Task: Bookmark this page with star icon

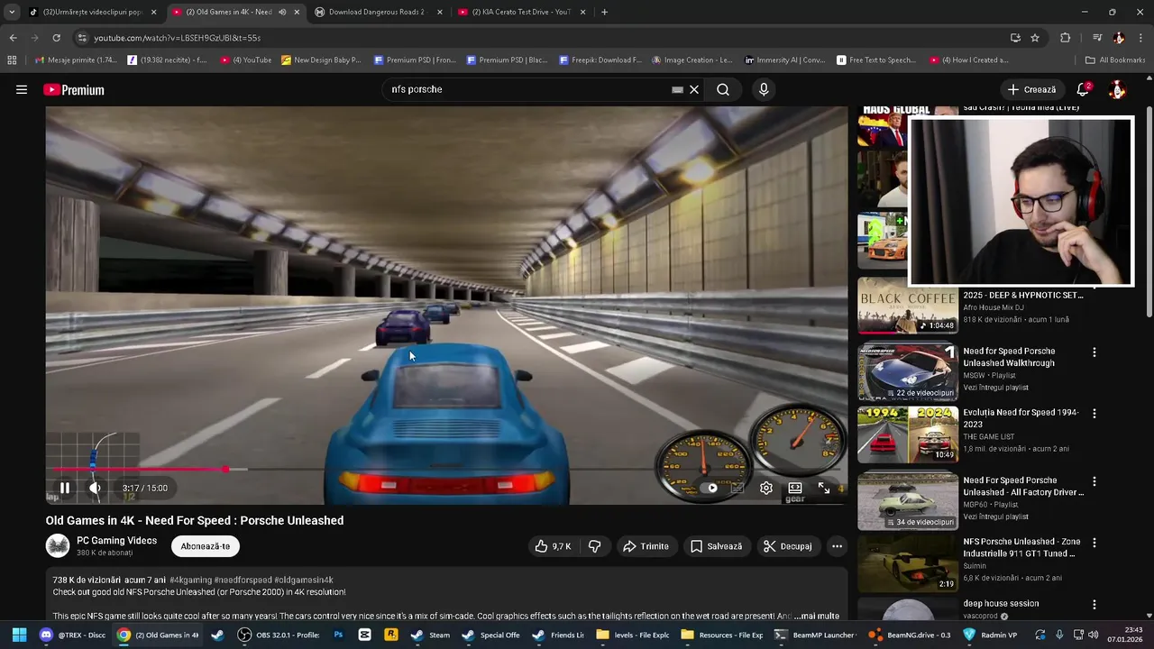Action: pos(1035,38)
